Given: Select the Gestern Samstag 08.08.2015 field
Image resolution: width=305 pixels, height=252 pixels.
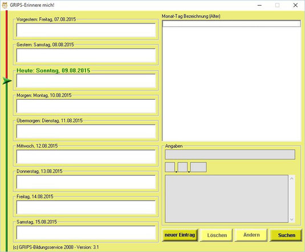Looking at the screenshot, I should click(x=86, y=55).
